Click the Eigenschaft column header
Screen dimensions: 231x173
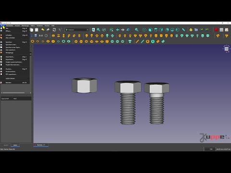point(6,99)
